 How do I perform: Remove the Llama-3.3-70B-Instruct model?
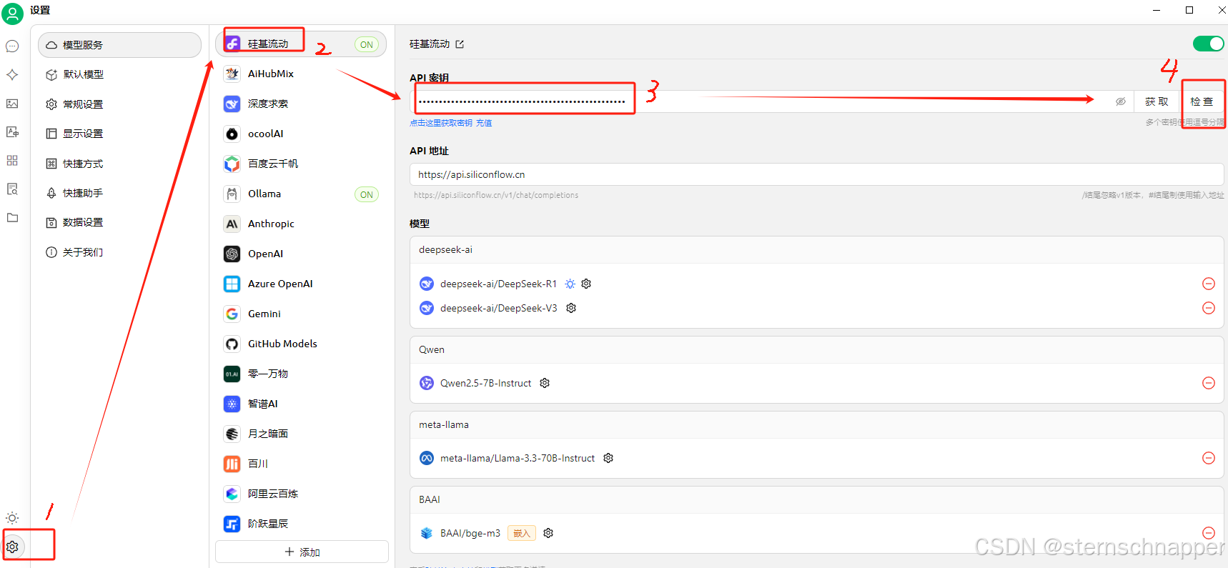point(1209,458)
